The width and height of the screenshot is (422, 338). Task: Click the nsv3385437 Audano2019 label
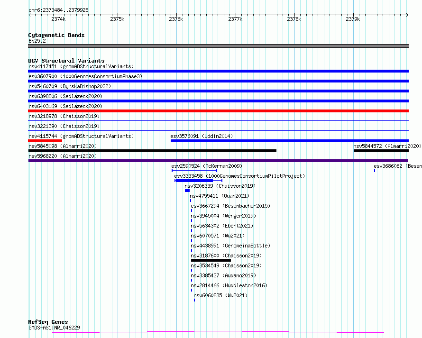223,275
